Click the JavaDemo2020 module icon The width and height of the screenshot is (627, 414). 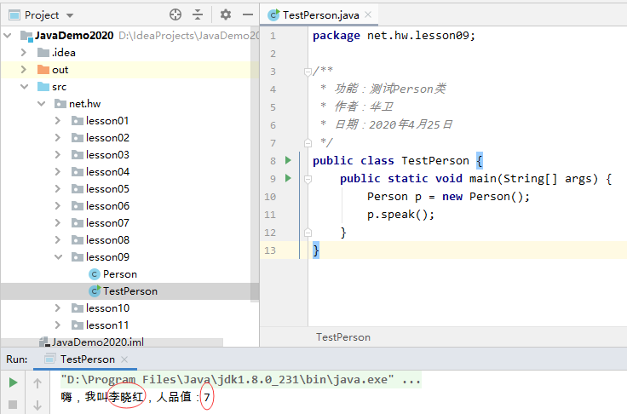pyautogui.click(x=26, y=36)
